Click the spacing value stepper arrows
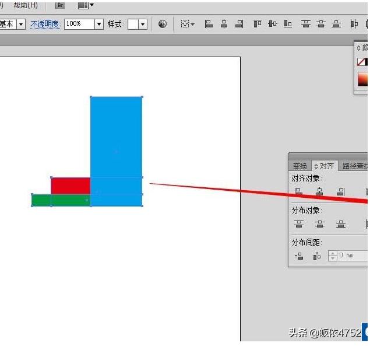The height and width of the screenshot is (346, 370). pyautogui.click(x=333, y=256)
